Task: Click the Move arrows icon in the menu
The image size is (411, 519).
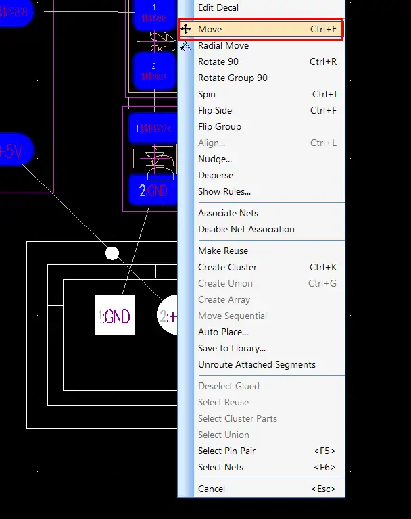Action: (186, 29)
